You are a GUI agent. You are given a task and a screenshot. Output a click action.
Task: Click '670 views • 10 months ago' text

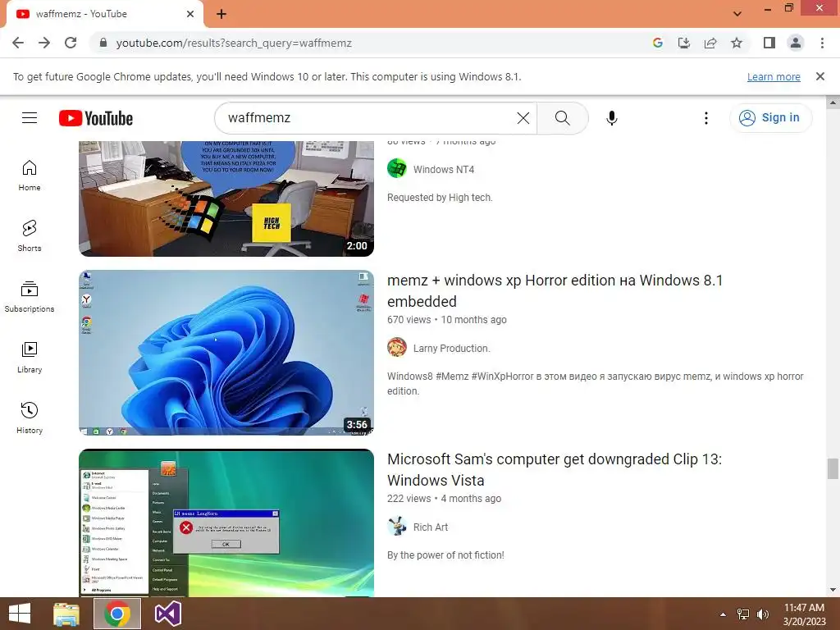click(x=447, y=320)
